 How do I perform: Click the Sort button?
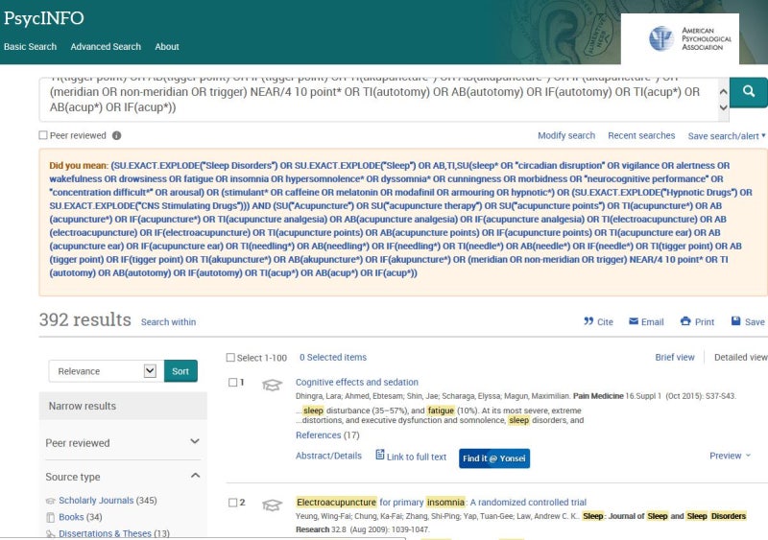pyautogui.click(x=180, y=371)
